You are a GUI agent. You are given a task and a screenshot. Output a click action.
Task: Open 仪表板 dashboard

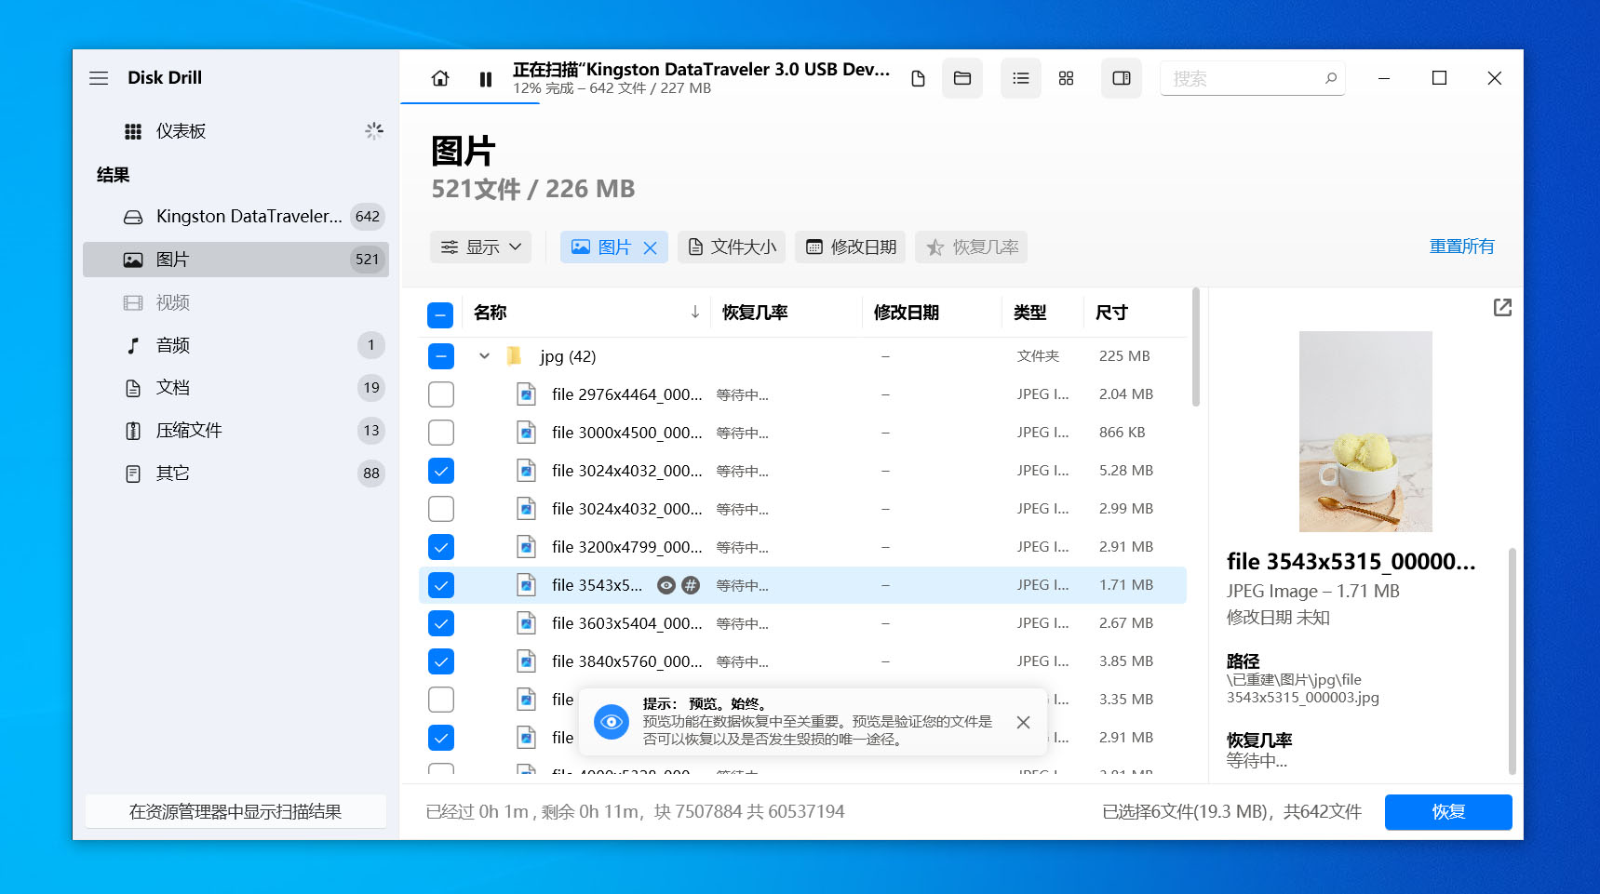[x=236, y=131]
